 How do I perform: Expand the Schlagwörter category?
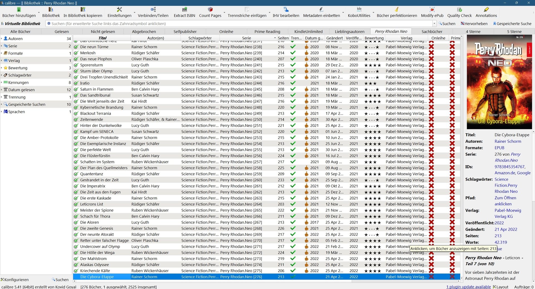[1, 75]
